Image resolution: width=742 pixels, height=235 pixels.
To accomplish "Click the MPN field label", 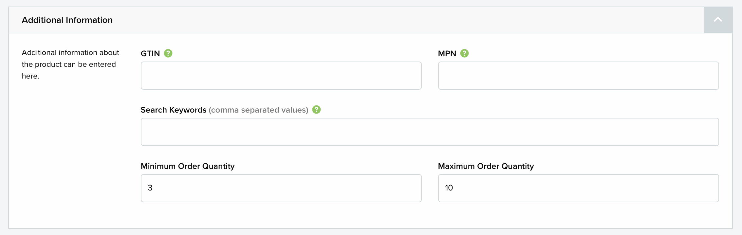I will [x=447, y=54].
